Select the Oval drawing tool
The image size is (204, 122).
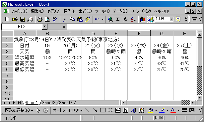pos(110,110)
